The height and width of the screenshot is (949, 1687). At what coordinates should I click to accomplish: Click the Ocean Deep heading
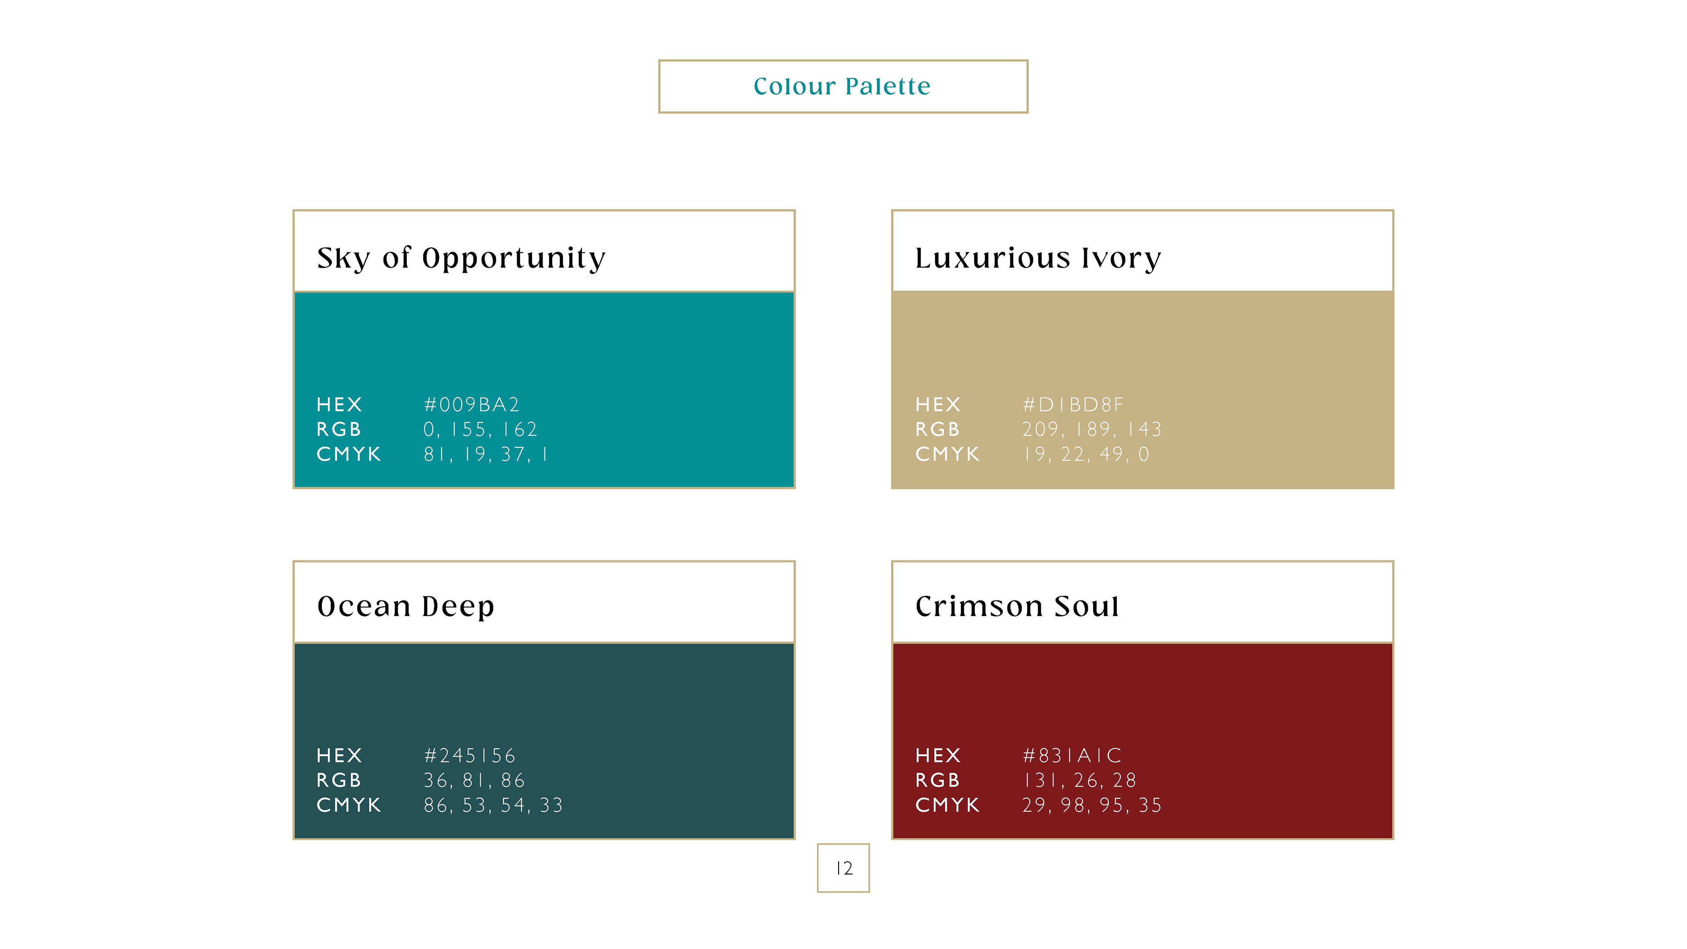tap(405, 606)
